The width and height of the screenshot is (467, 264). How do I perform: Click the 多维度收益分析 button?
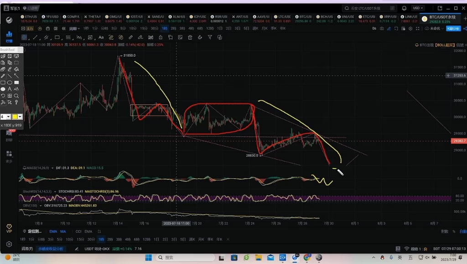coord(51,249)
